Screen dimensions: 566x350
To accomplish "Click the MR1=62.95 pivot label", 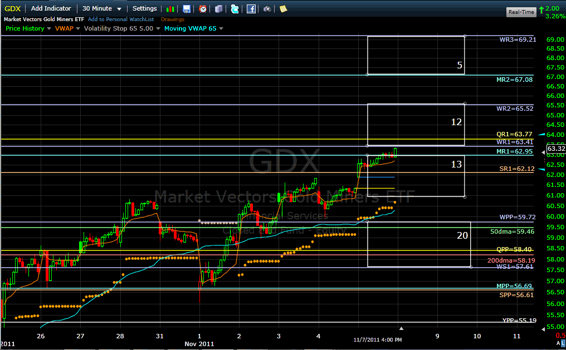I will (514, 151).
